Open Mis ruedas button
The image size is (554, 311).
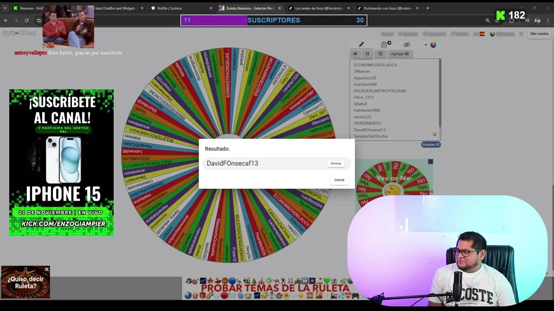pos(539,34)
